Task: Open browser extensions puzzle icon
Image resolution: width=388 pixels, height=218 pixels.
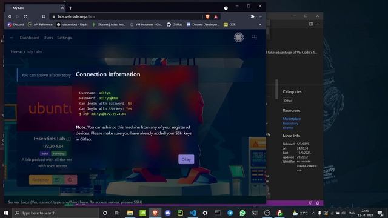Action: point(252,16)
